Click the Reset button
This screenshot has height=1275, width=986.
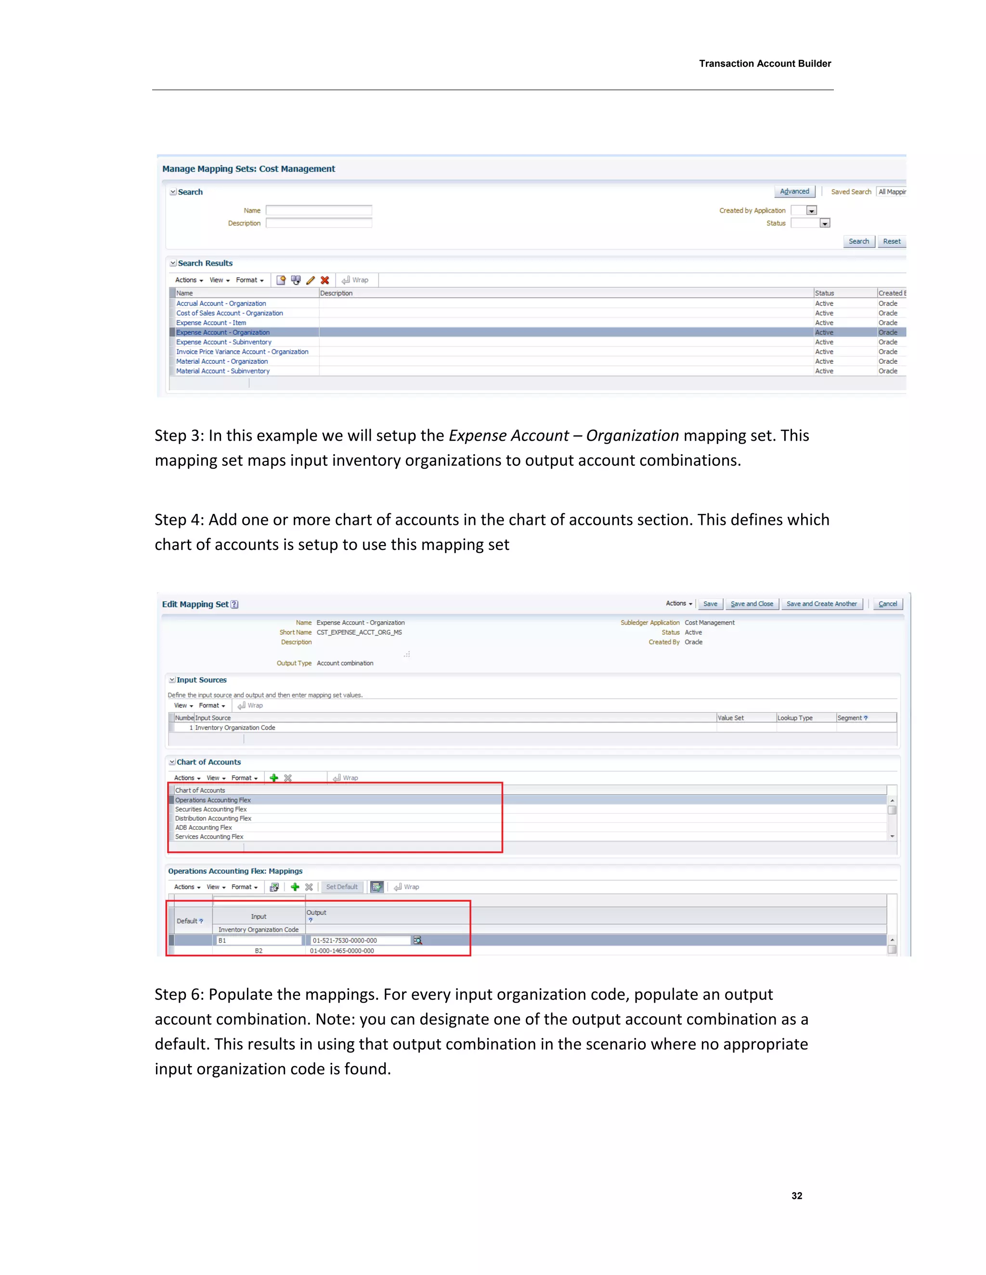coord(891,242)
